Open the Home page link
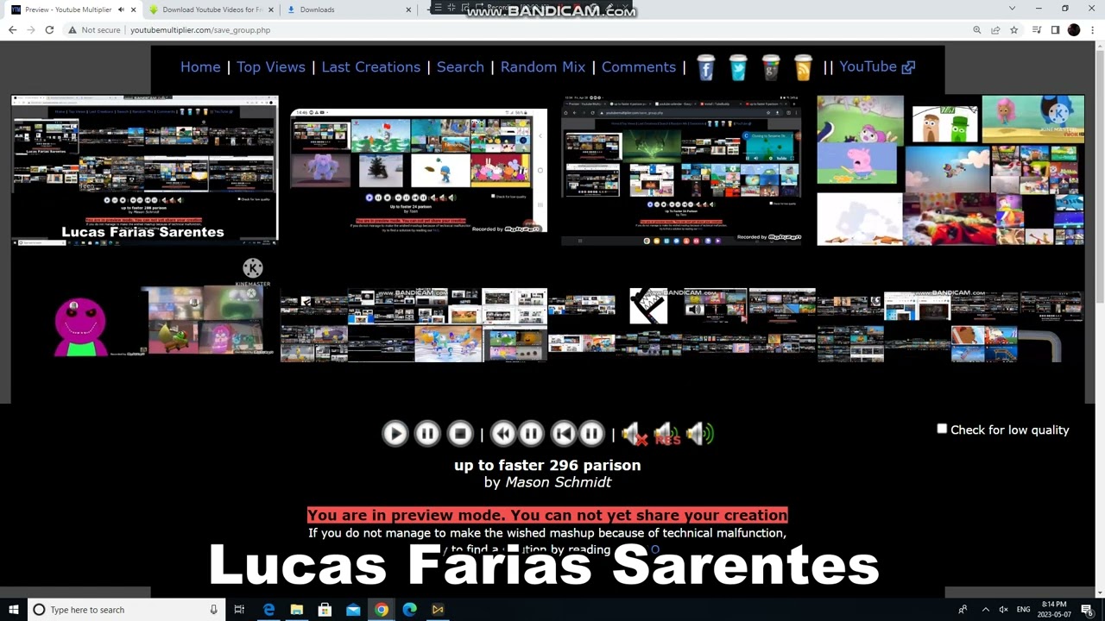Screen dimensions: 1105x621 pyautogui.click(x=200, y=66)
